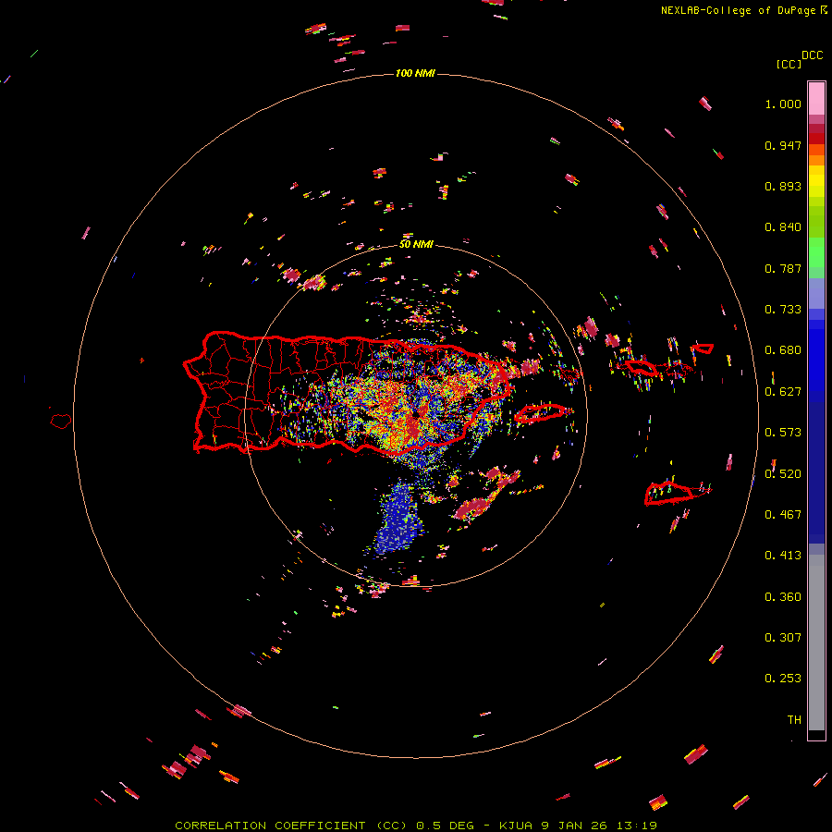Click the 0.413 scale value

point(783,556)
